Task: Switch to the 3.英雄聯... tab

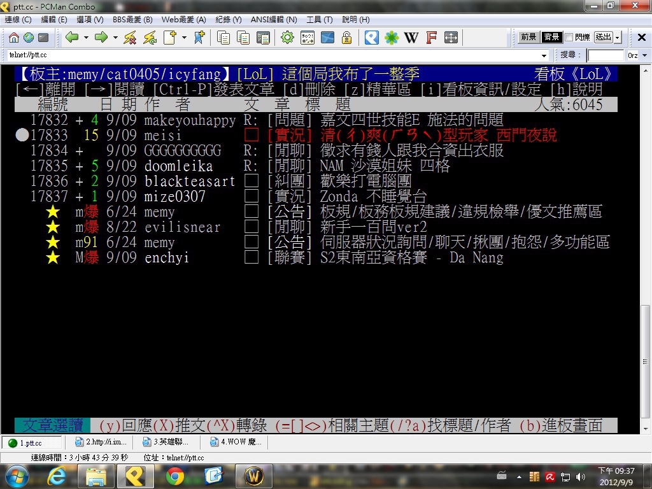Action: [166, 442]
